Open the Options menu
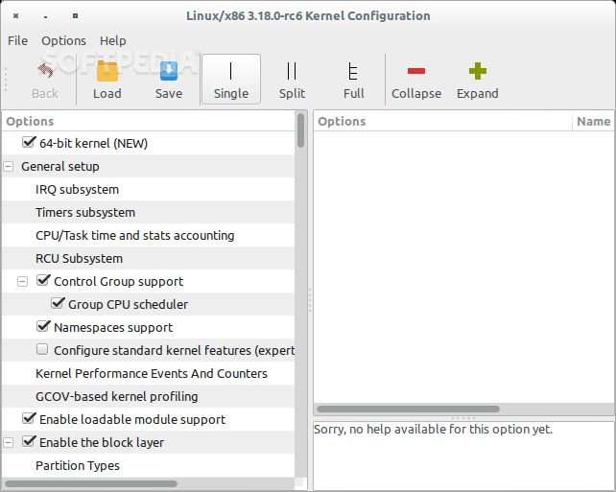Image resolution: width=616 pixels, height=492 pixels. pyautogui.click(x=63, y=41)
